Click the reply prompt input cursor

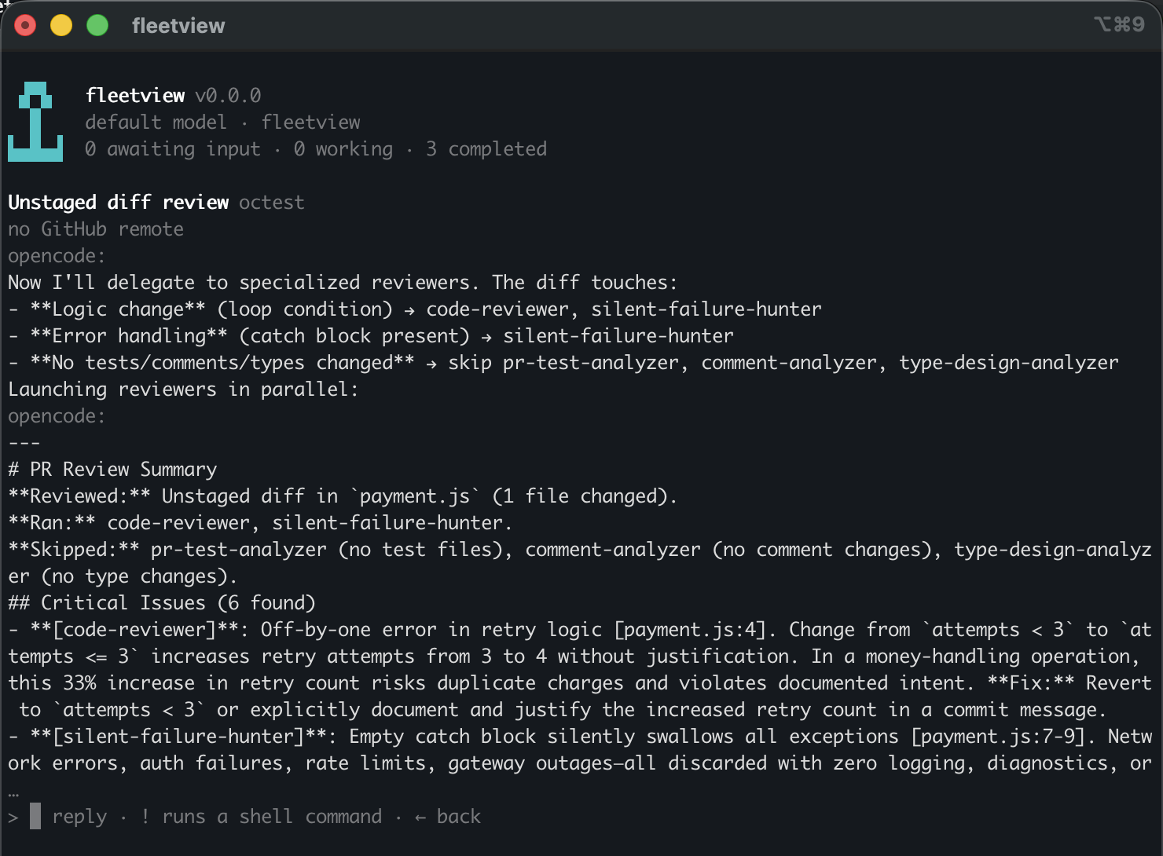pos(35,816)
